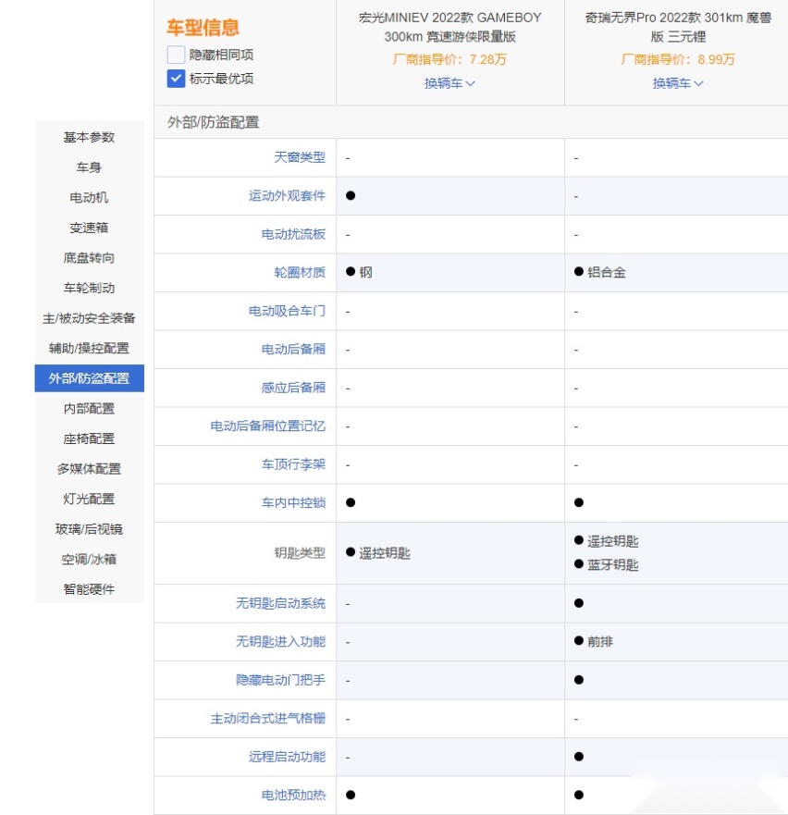Go to 空调/冰箱 section
Screen dimensions: 788x815
[89, 560]
